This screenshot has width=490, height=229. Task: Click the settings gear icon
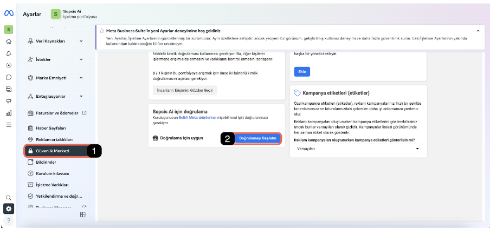tap(9, 209)
